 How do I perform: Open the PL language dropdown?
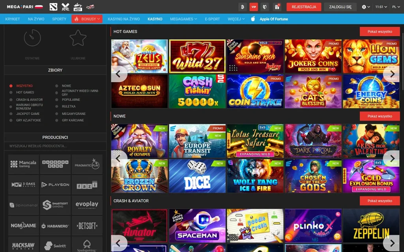click(x=396, y=7)
